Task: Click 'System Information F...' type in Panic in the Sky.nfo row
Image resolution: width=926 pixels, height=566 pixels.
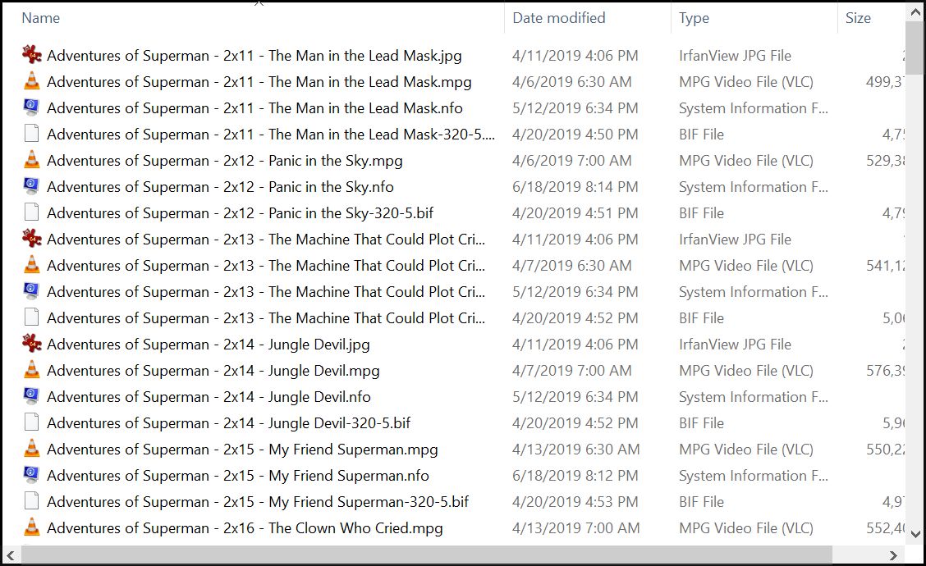Action: point(753,186)
